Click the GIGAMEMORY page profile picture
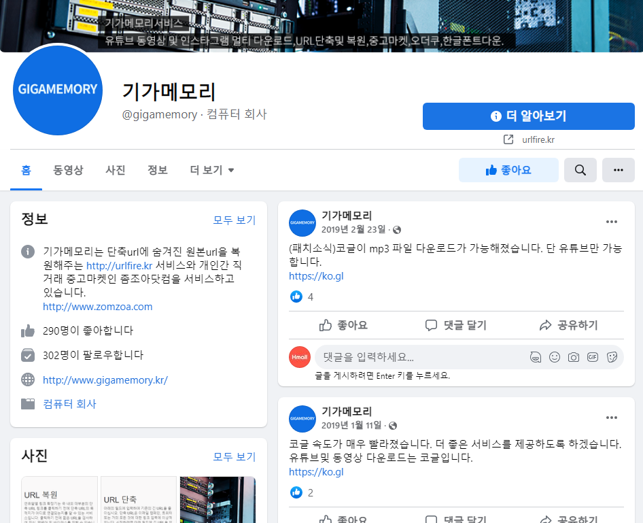Screen dimensions: 643x523 pyautogui.click(x=57, y=90)
